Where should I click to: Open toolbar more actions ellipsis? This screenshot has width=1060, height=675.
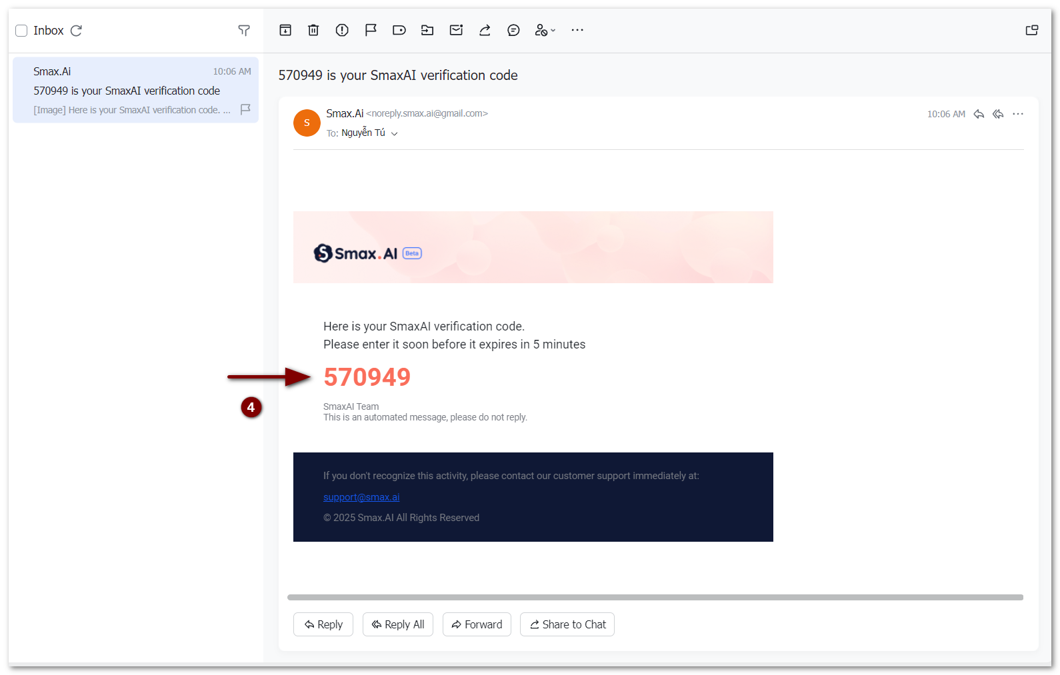577,30
